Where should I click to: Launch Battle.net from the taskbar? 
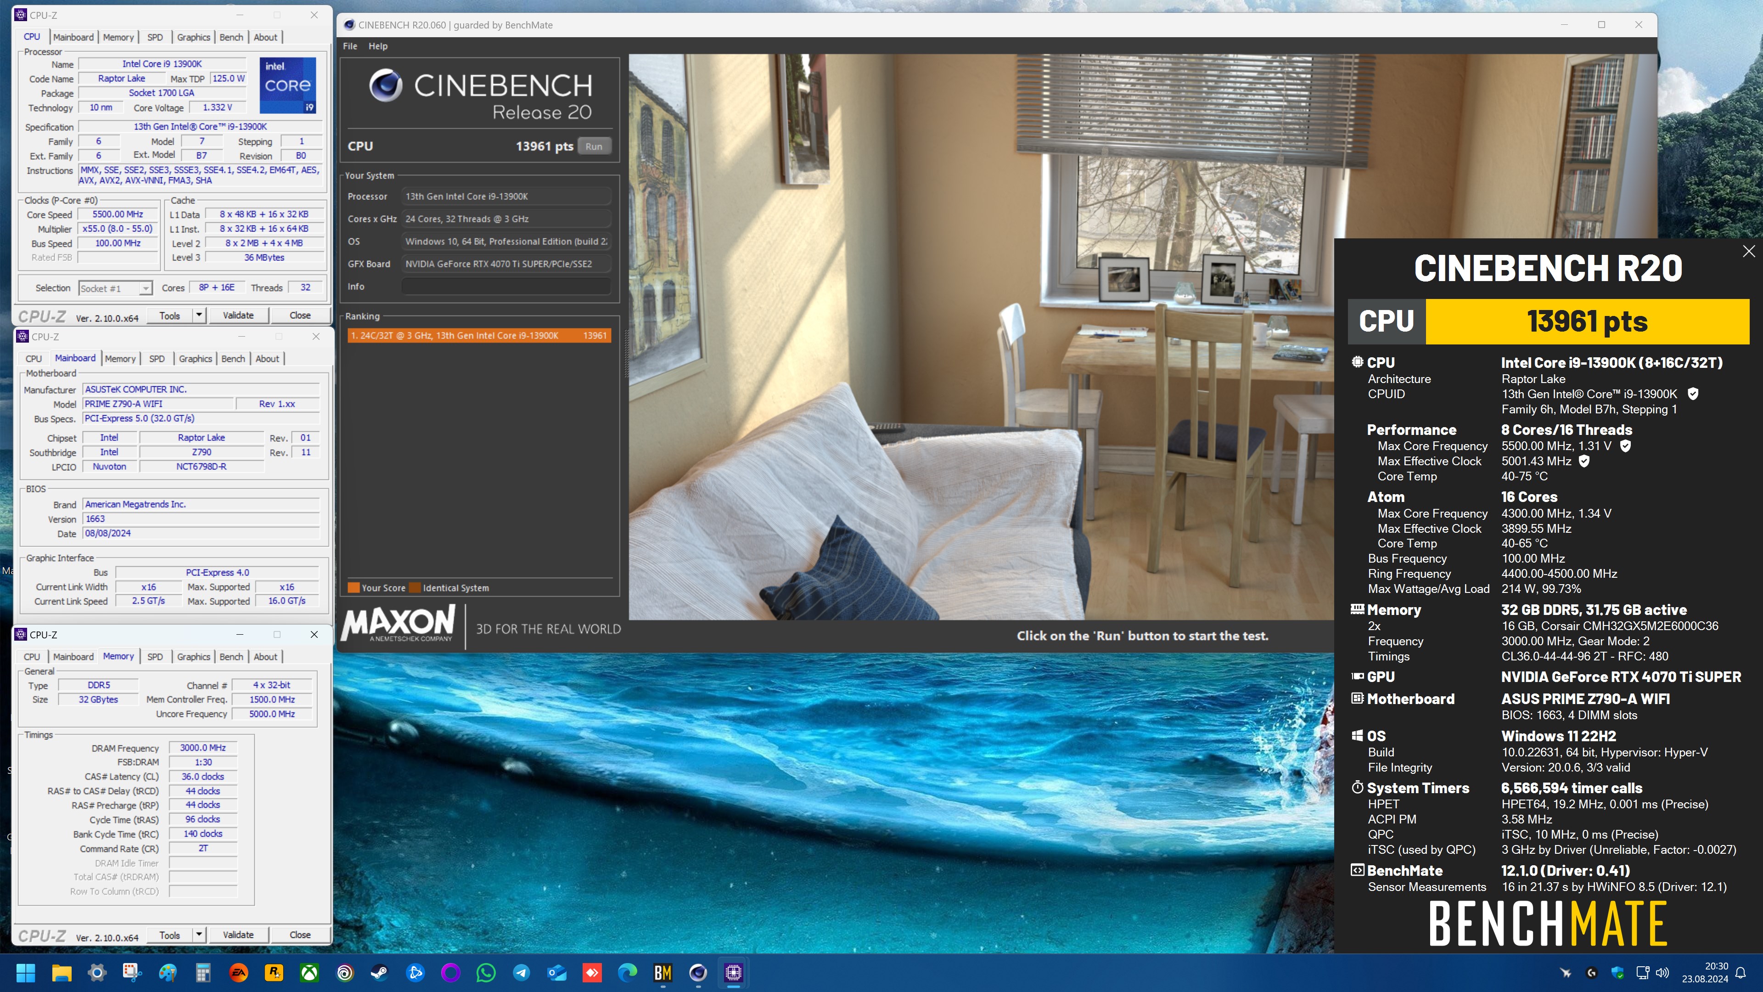click(x=415, y=972)
